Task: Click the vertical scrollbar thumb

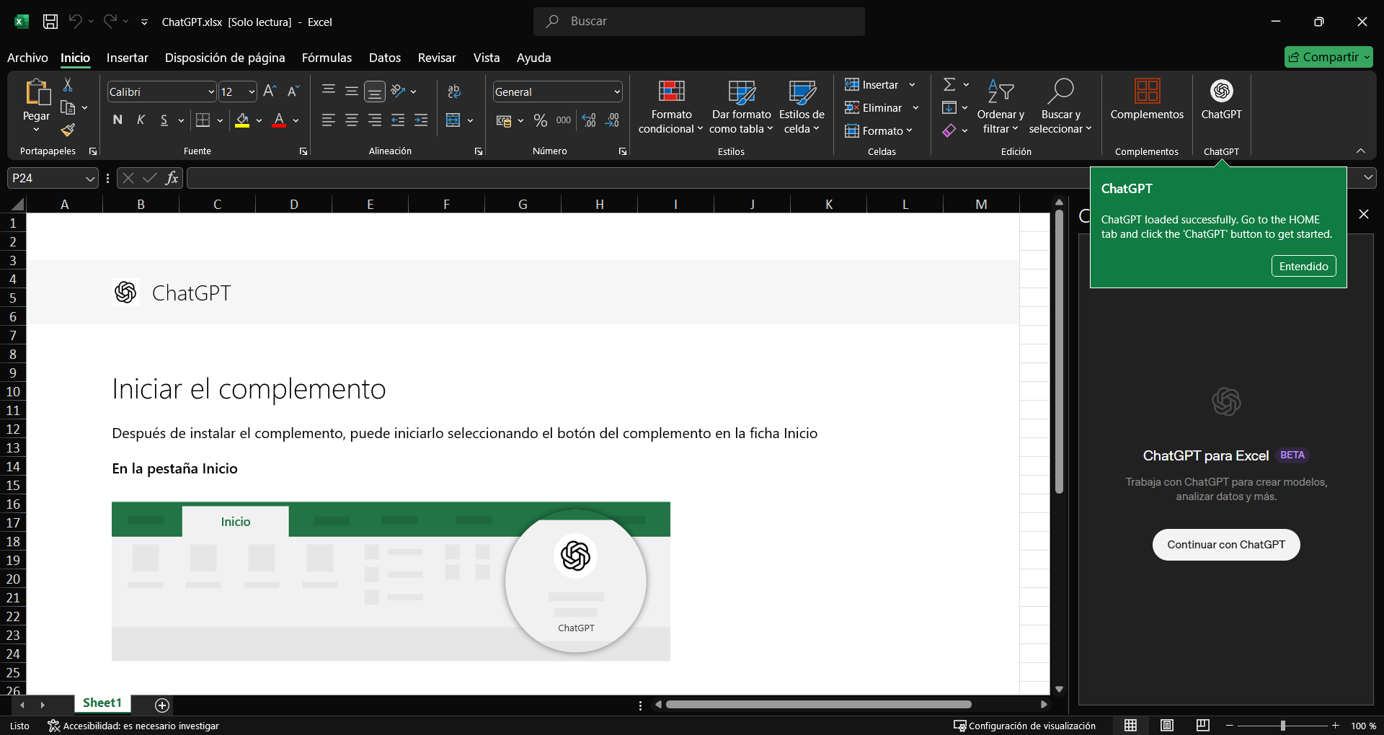Action: pyautogui.click(x=1059, y=352)
